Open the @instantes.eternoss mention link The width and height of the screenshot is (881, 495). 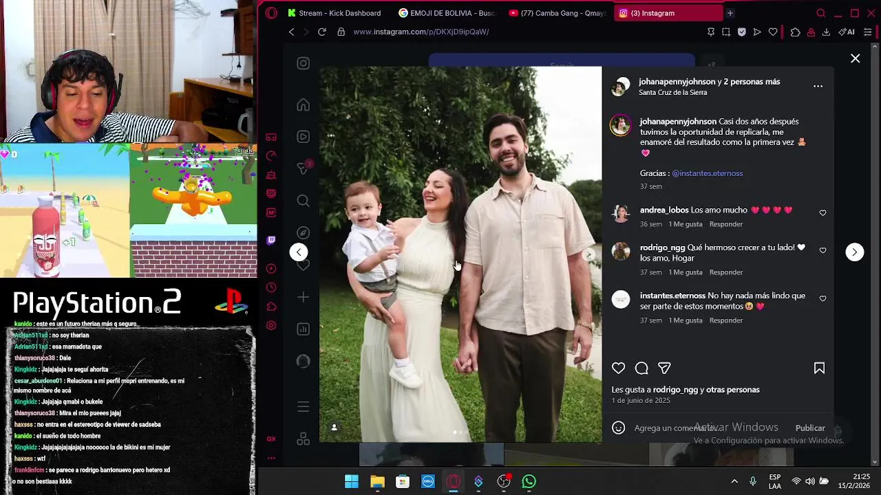coord(707,173)
